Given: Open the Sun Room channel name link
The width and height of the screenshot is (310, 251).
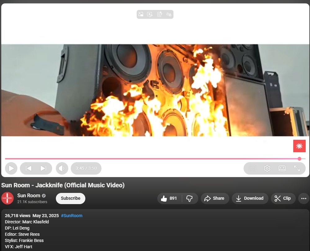Looking at the screenshot, I should (29, 195).
